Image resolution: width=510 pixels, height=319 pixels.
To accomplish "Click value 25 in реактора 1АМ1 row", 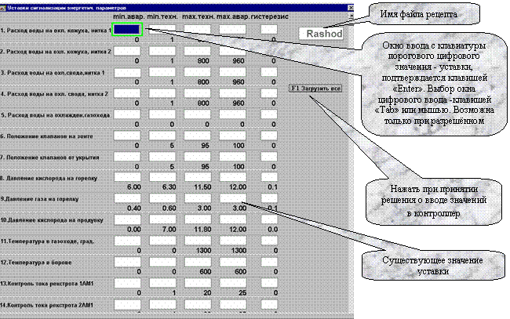I will coord(242,293).
